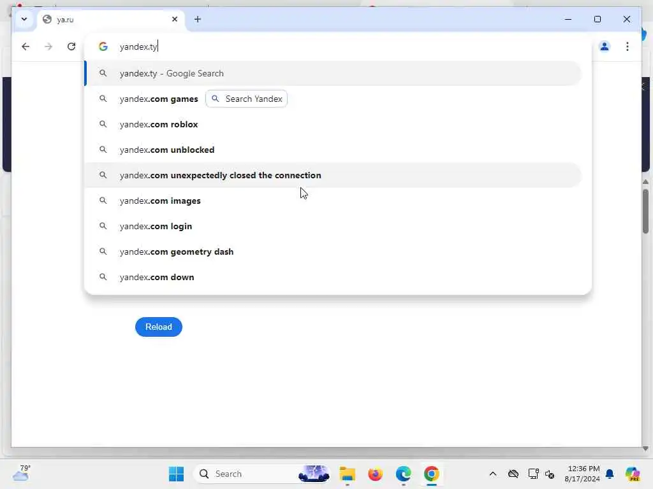Click the Google icon in the address bar

point(103,46)
